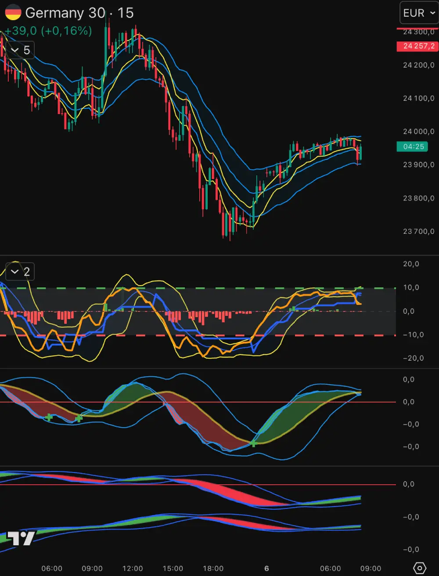The image size is (439, 576).
Task: Select the day 6 date marker on time axis
Action: click(266, 569)
